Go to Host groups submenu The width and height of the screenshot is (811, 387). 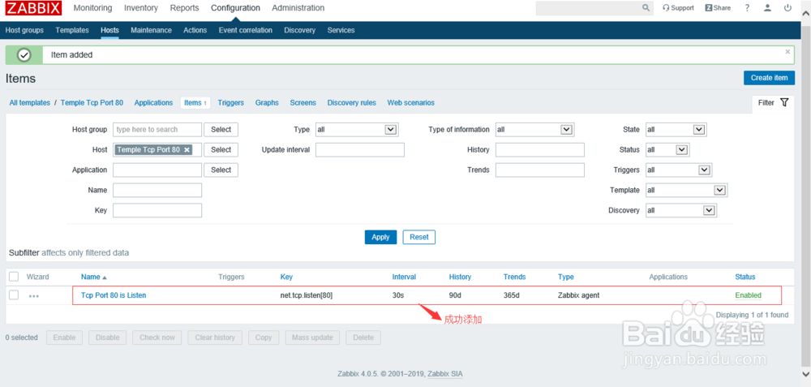click(24, 30)
